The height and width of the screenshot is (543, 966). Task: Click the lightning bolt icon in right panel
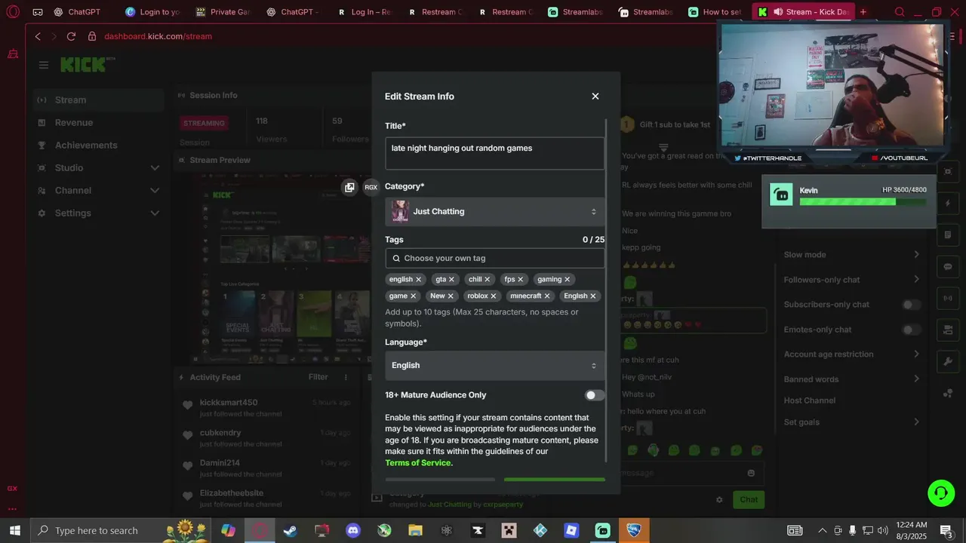948,204
